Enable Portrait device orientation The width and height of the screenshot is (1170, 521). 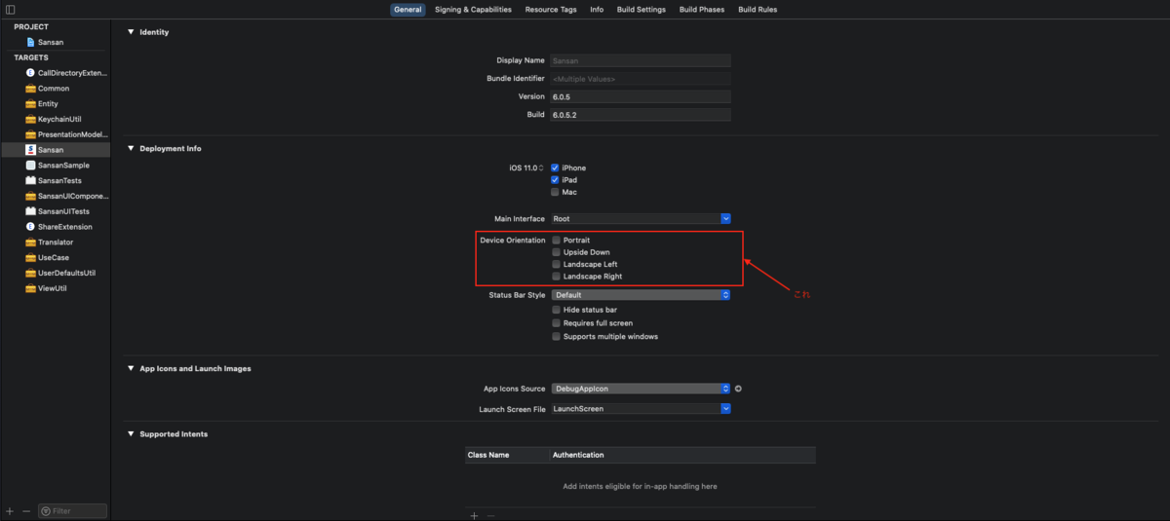pyautogui.click(x=556, y=240)
